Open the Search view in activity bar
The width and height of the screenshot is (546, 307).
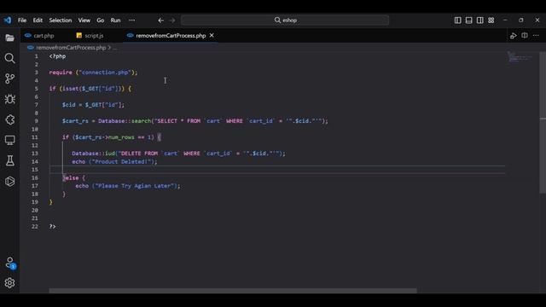tap(9, 58)
